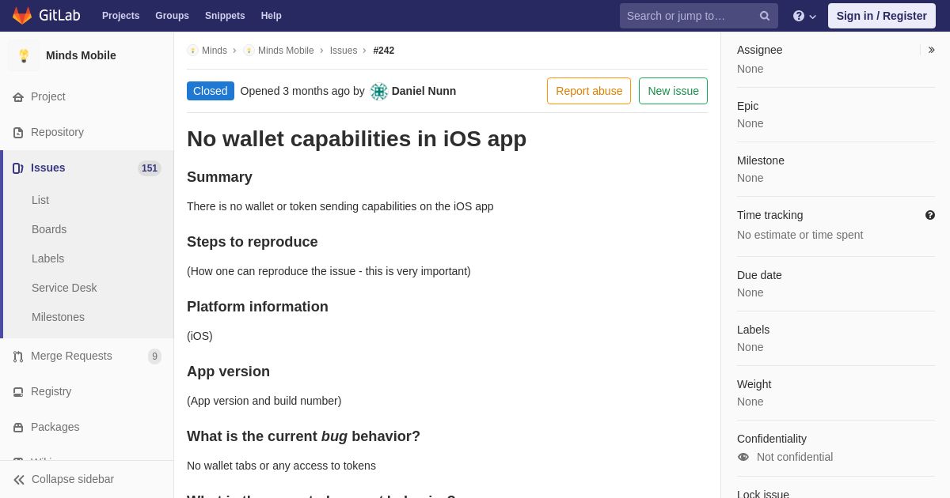950x498 pixels.
Task: Open the help question mark menu
Action: tap(804, 16)
